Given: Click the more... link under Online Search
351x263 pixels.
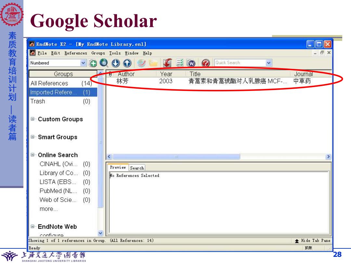Looking at the screenshot, I should coord(48,209).
